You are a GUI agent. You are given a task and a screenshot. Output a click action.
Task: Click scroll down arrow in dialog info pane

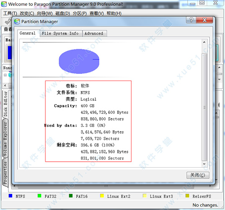click(204, 164)
